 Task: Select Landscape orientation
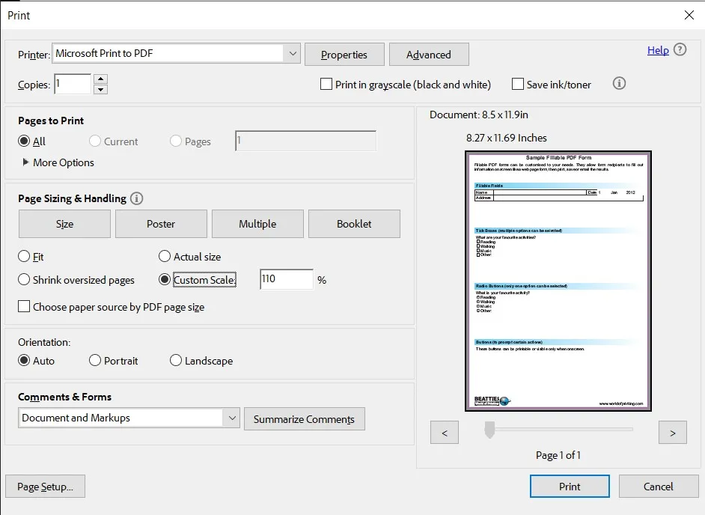[177, 361]
